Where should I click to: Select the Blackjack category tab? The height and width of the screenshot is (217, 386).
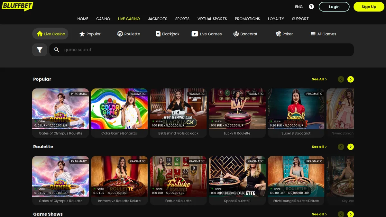pos(168,34)
